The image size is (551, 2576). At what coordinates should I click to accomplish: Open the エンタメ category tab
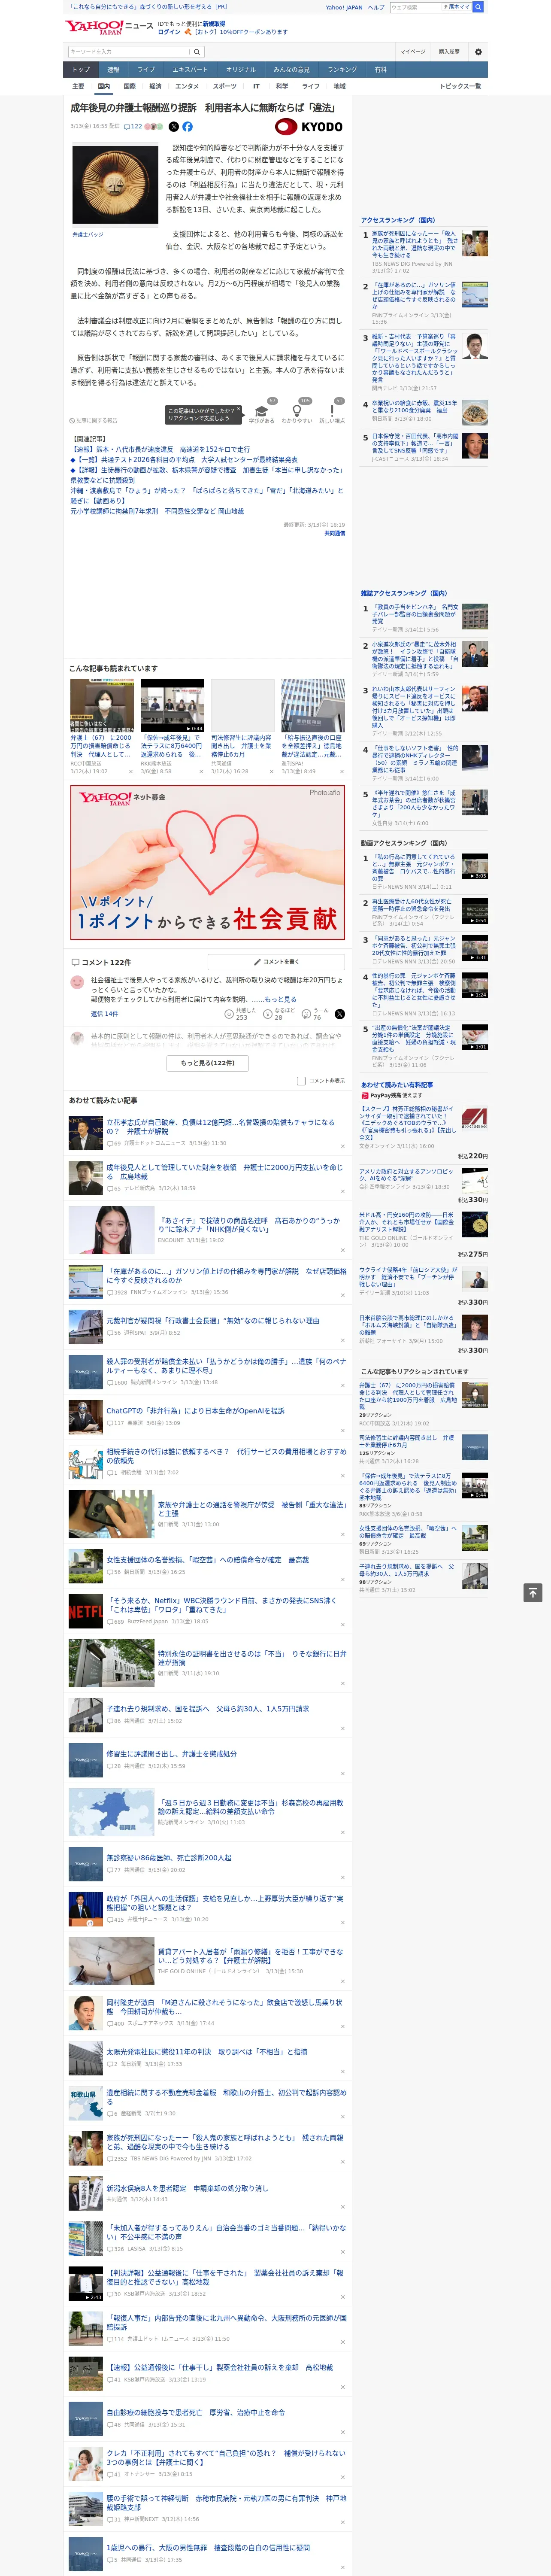187,86
